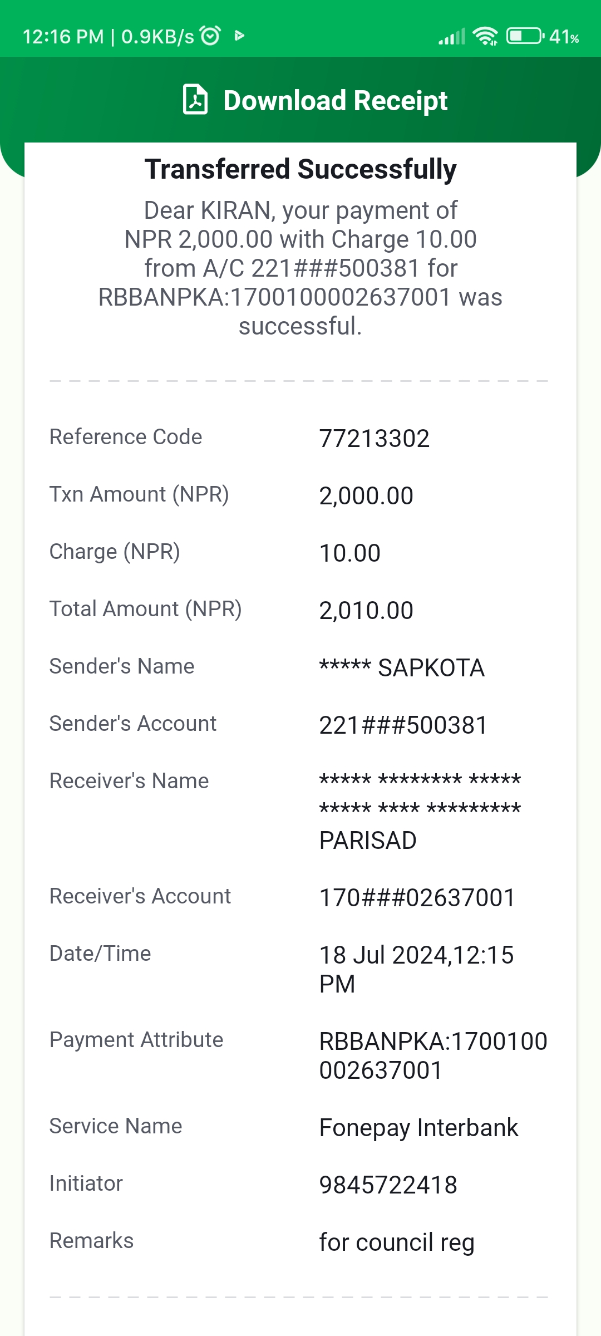Tap the 41% battery percentage text
Viewport: 601px width, 1336px height.
[564, 37]
